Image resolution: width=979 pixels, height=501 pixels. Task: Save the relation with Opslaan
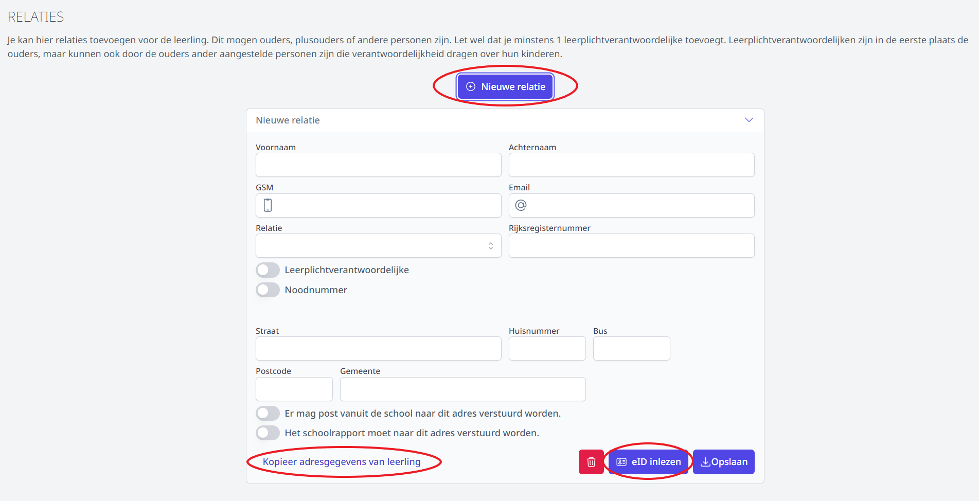(x=724, y=462)
